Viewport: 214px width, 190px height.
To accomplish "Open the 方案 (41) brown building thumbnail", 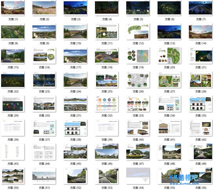I will (169, 128).
